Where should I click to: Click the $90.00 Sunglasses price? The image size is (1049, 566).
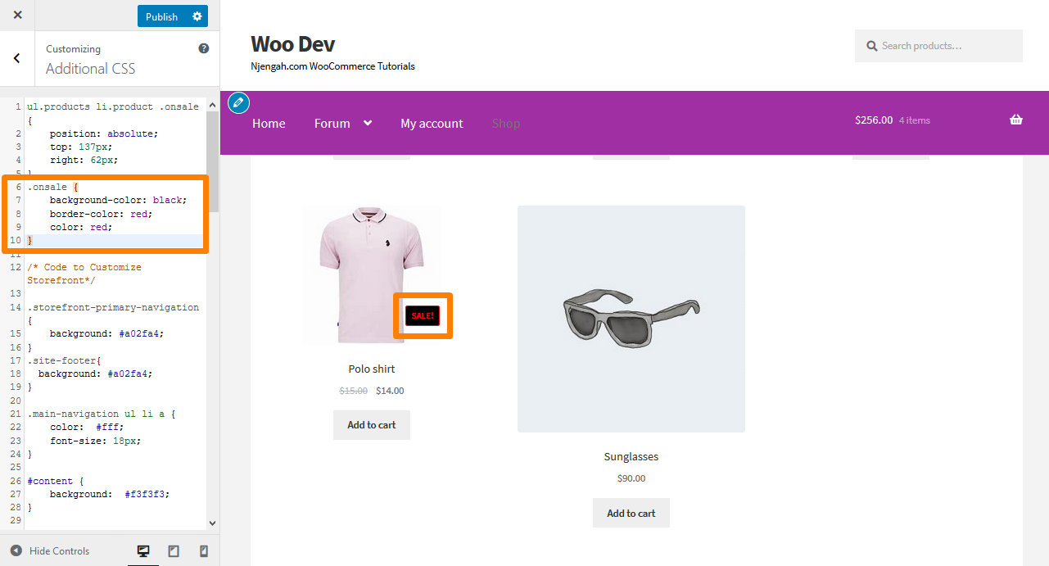(x=631, y=478)
